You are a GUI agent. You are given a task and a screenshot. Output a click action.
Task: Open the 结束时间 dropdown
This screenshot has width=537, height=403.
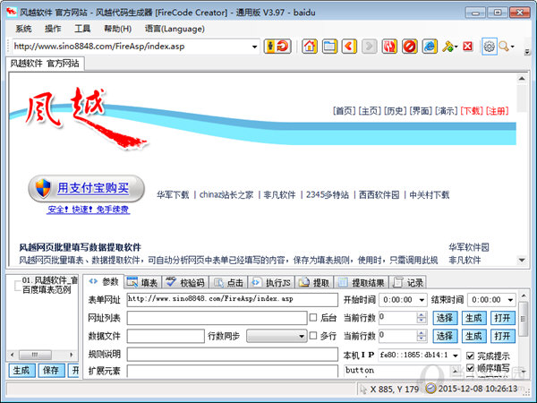pos(510,300)
